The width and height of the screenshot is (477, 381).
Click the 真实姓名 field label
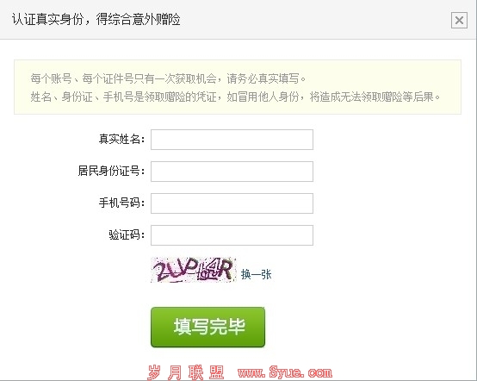[121, 139]
